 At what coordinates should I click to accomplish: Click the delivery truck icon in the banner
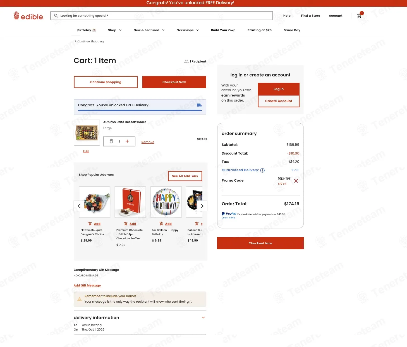199,105
